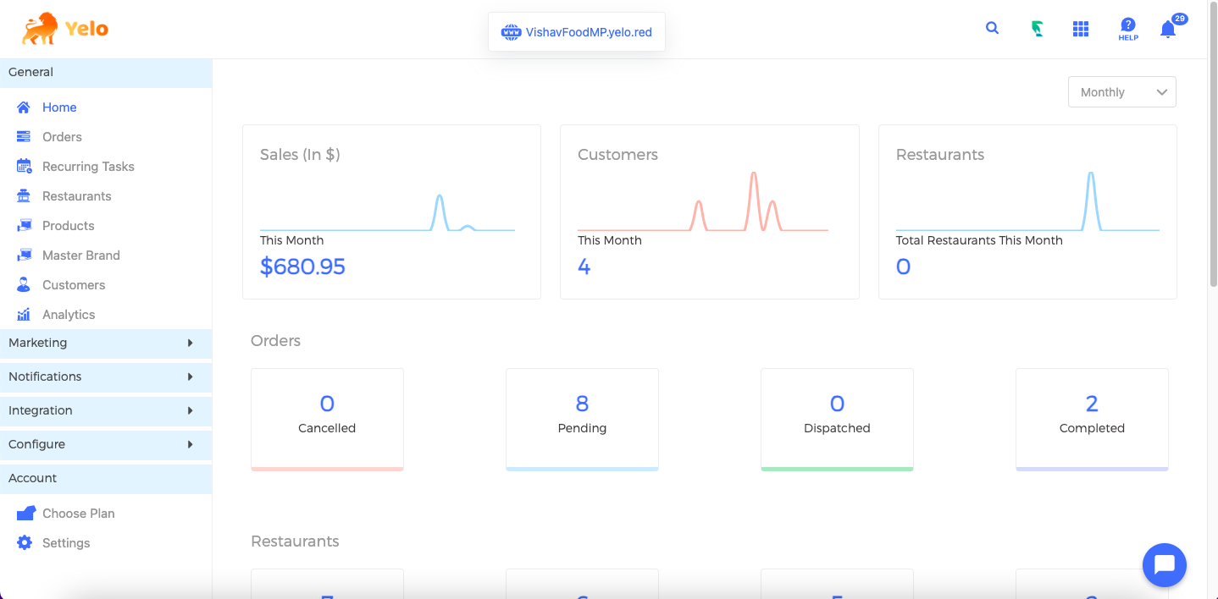This screenshot has width=1218, height=599.
Task: Open the Pending orders card
Action: [582, 418]
